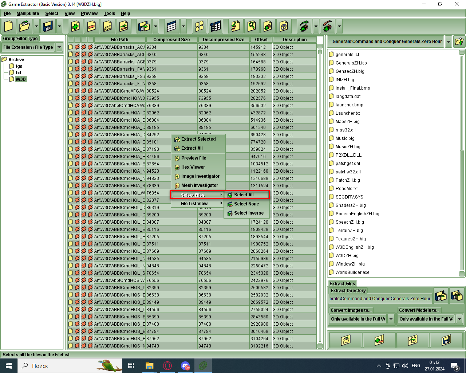Viewport: 466px width, 373px height.
Task: Click the Open Archive folder icon
Action: [x=25, y=26]
